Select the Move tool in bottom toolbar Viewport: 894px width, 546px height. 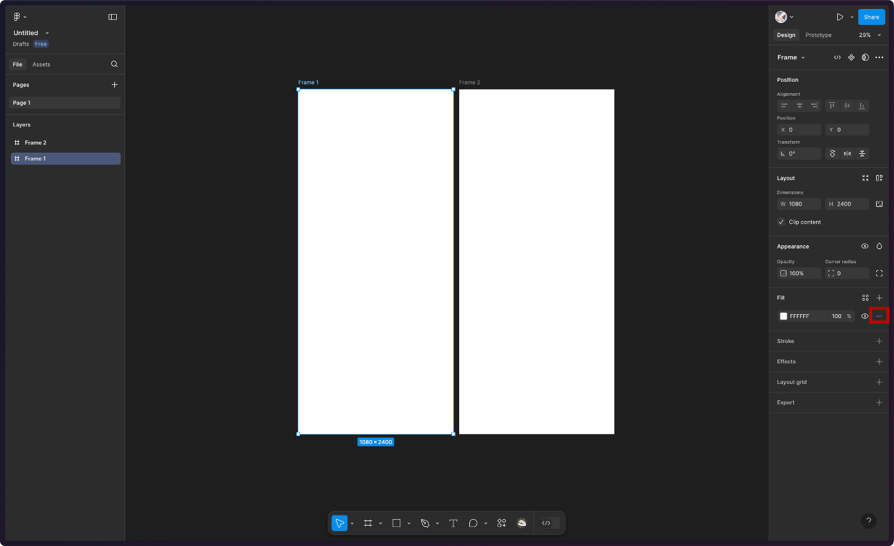pyautogui.click(x=340, y=523)
